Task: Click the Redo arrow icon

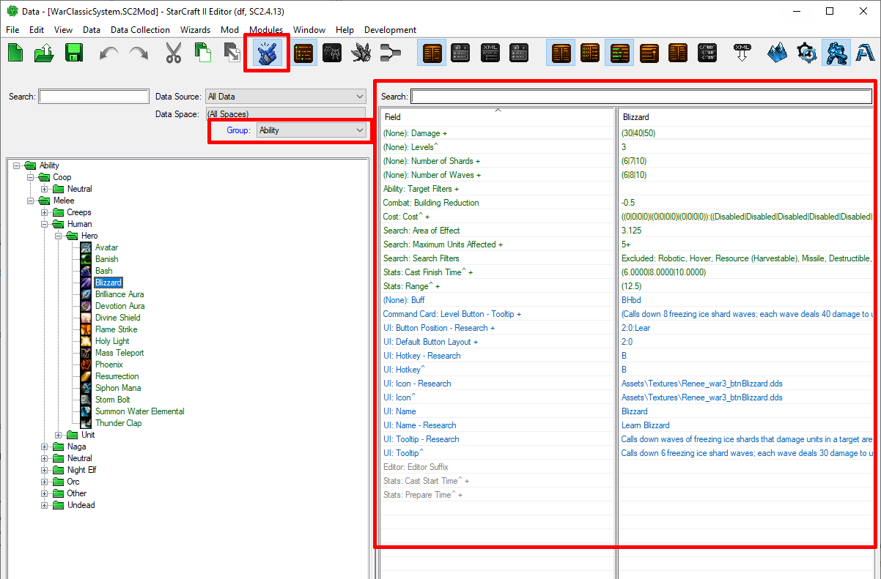Action: (138, 53)
